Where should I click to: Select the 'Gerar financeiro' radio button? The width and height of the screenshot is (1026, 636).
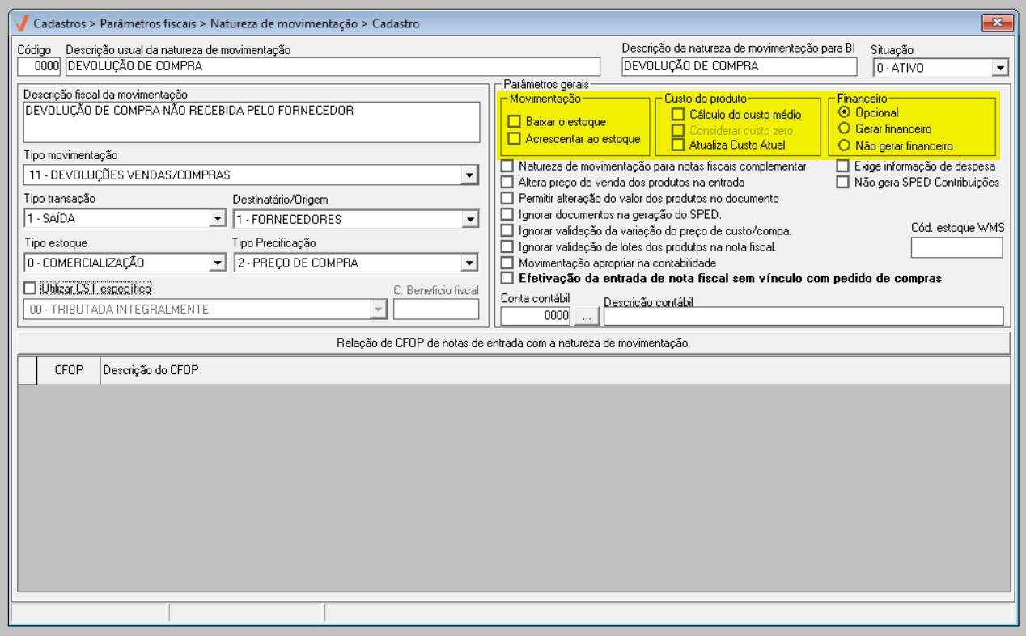[845, 128]
